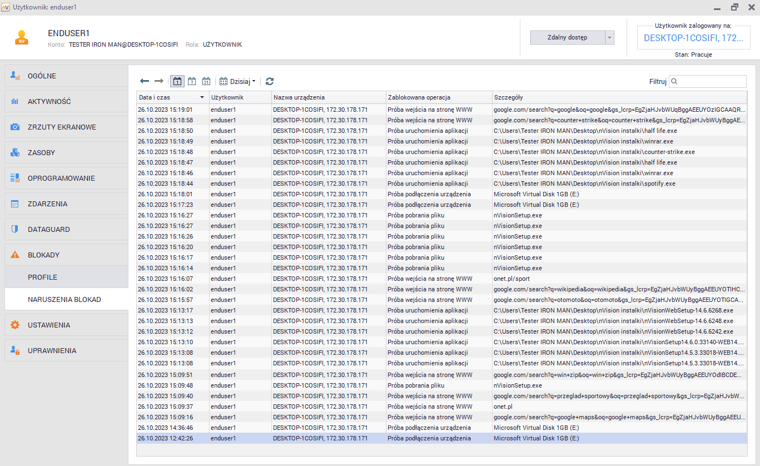760x466 pixels.
Task: Open the Oprogramowanie section
Action: coord(66,179)
